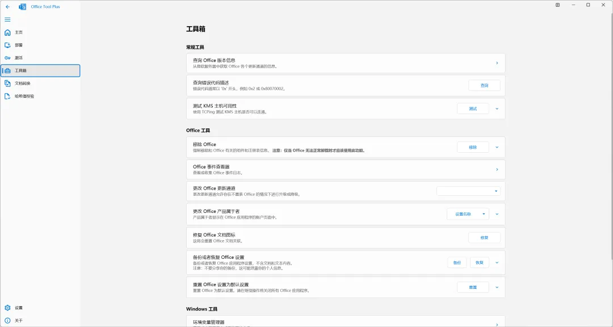Click the 更改 Office 更新通道 title text
Image resolution: width=613 pixels, height=327 pixels.
[x=214, y=188]
